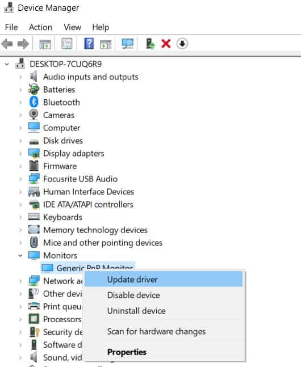The width and height of the screenshot is (301, 367).
Task: Click the Batteries category icon
Action: tap(34, 90)
